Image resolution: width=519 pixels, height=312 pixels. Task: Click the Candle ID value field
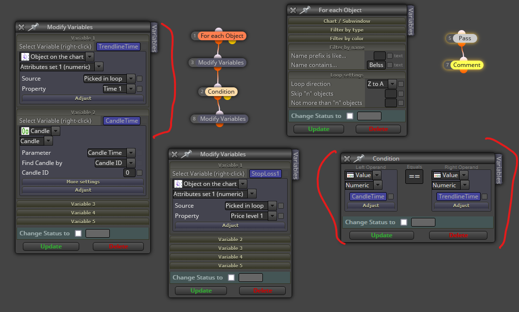(129, 173)
